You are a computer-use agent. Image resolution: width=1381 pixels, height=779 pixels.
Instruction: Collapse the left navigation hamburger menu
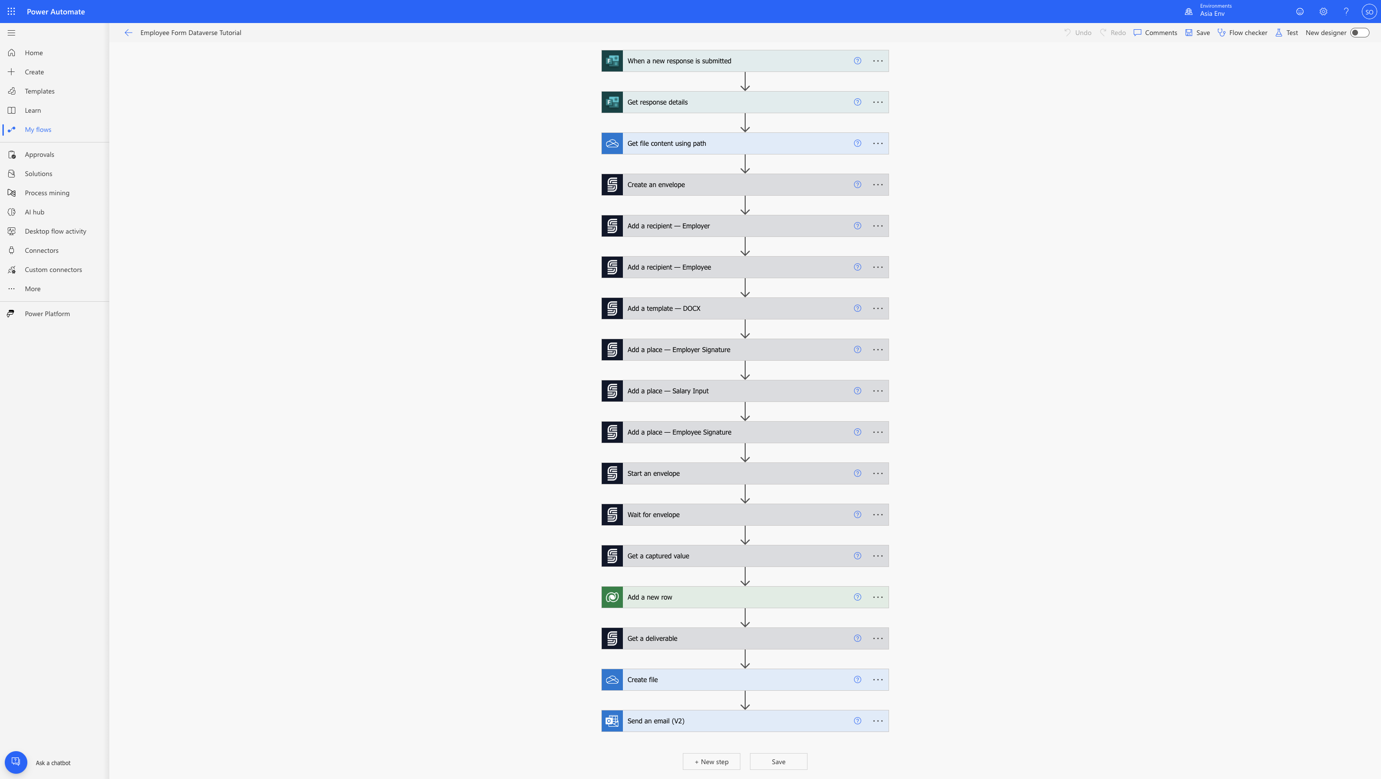11,33
